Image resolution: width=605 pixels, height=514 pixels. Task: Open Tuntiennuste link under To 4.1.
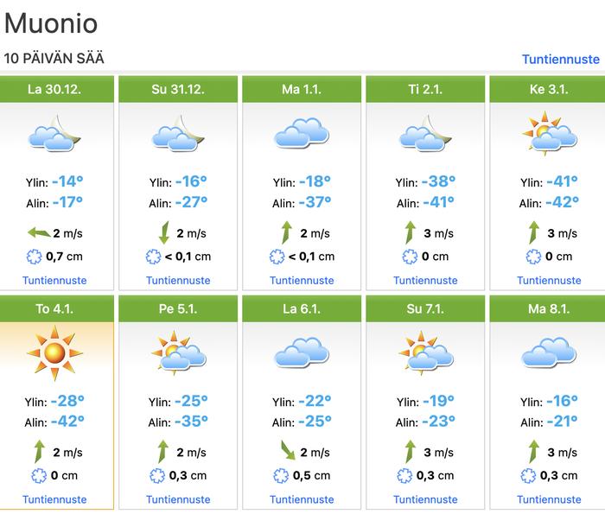point(54,499)
